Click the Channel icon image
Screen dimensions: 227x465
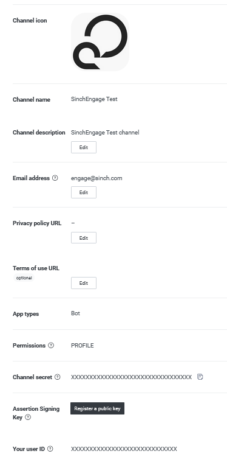(x=100, y=42)
